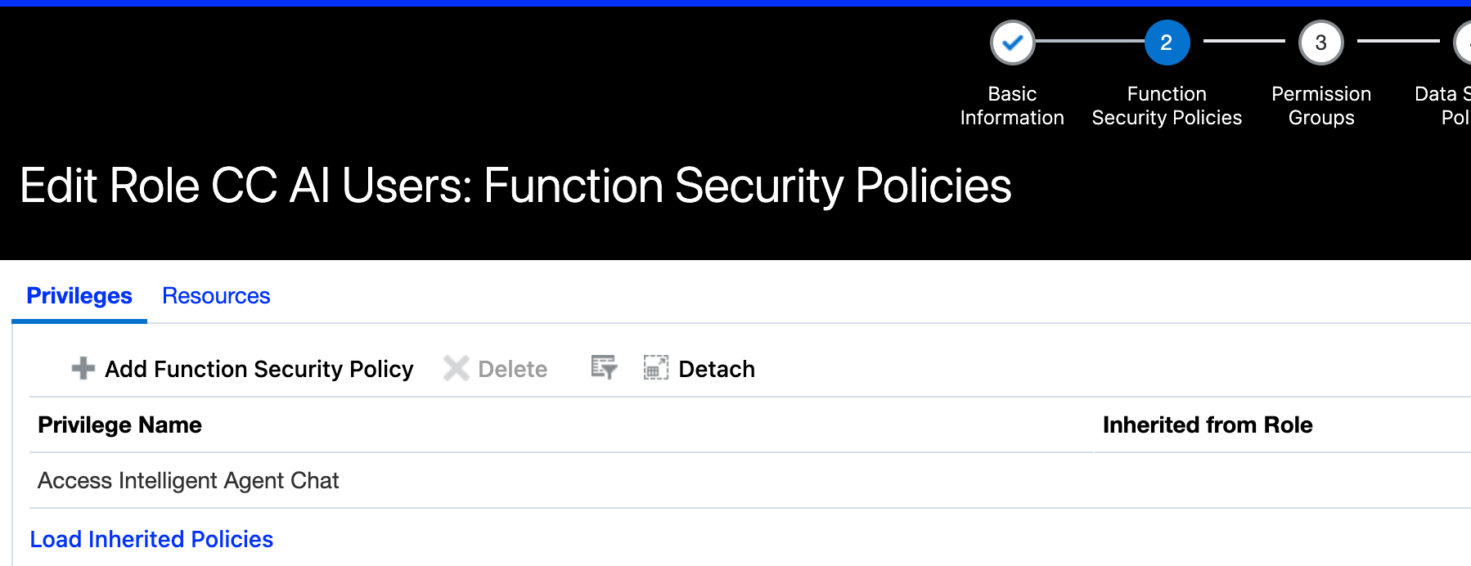Click the Basic Information checkmark step circle
Image resolution: width=1471 pixels, height=566 pixels.
tap(1012, 43)
